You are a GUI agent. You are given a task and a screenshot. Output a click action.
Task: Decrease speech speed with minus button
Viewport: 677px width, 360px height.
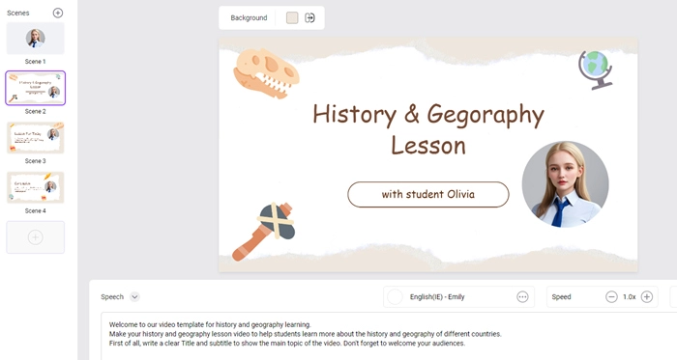(x=611, y=296)
